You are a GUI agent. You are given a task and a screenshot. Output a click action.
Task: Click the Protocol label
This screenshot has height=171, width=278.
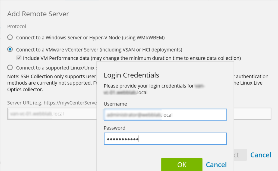[x=17, y=26]
